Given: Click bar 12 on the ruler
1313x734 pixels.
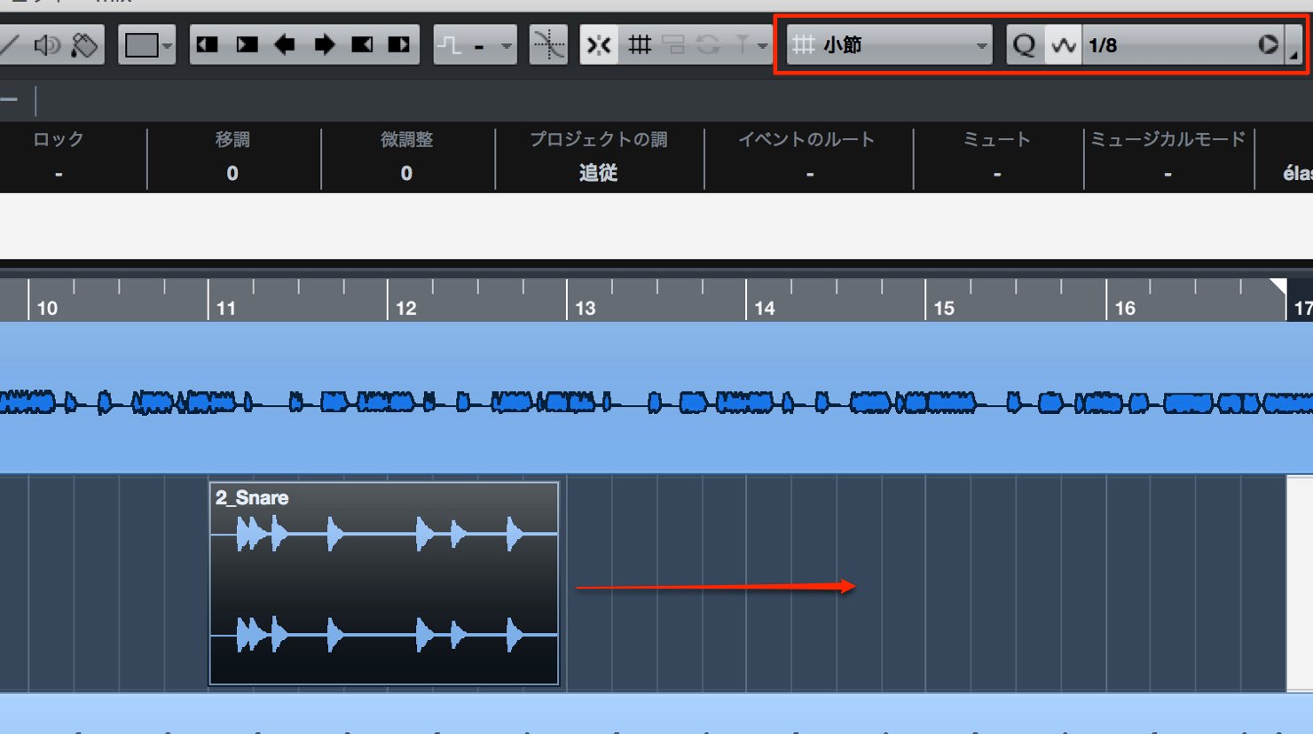Looking at the screenshot, I should pos(405,308).
